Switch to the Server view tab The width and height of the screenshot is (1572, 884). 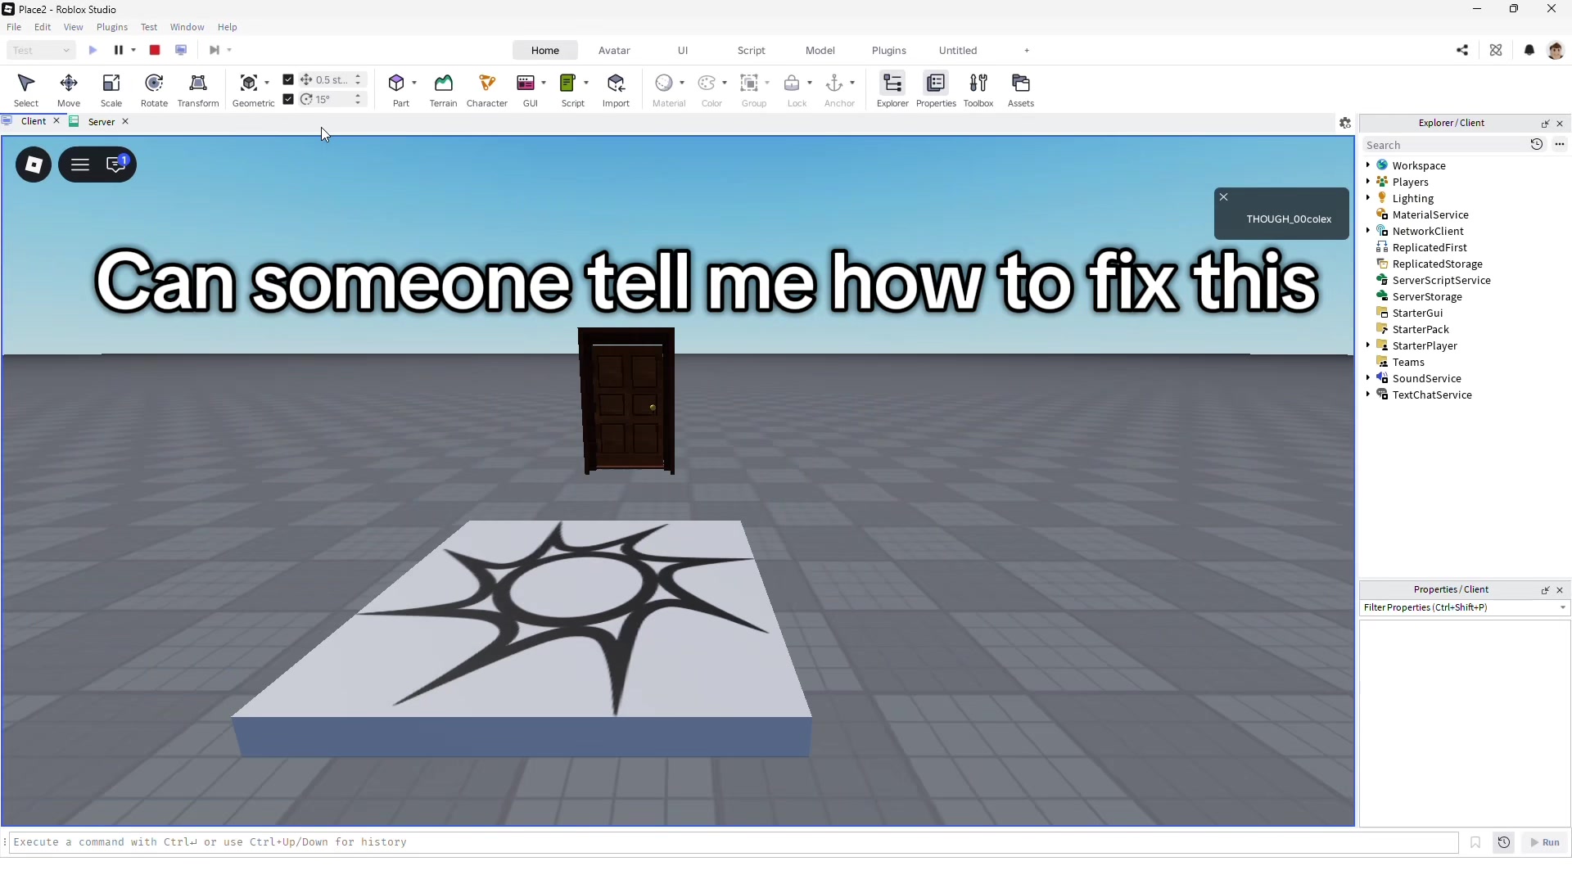click(x=102, y=121)
